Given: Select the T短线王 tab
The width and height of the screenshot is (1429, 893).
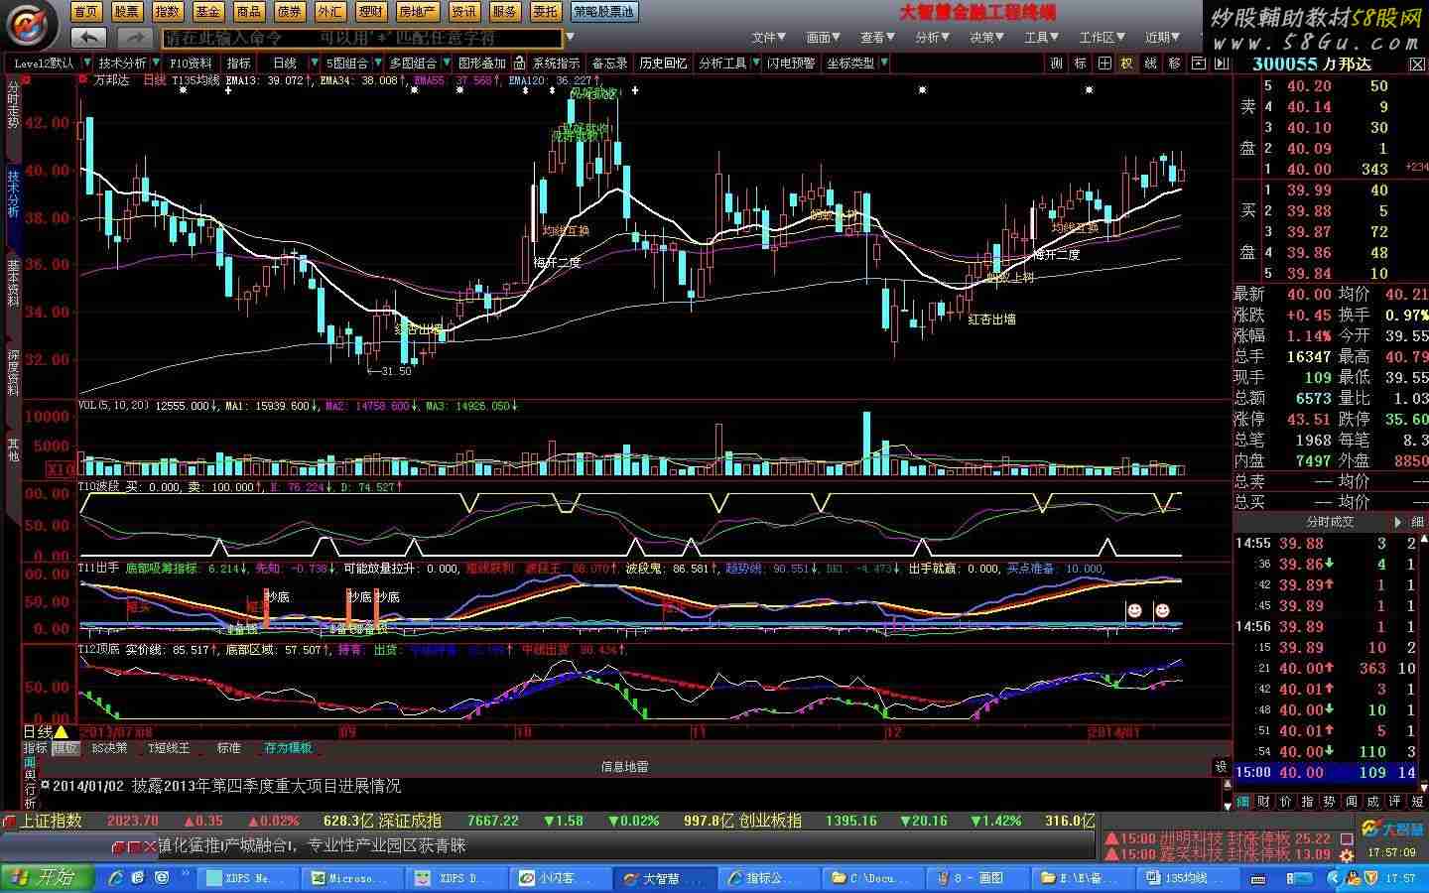Looking at the screenshot, I should point(169,748).
